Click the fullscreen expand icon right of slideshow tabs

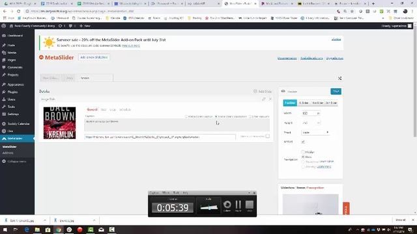point(339,78)
